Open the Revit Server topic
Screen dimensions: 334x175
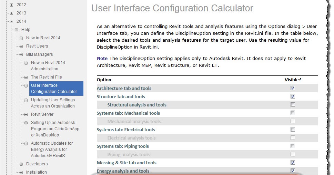coord(42,114)
